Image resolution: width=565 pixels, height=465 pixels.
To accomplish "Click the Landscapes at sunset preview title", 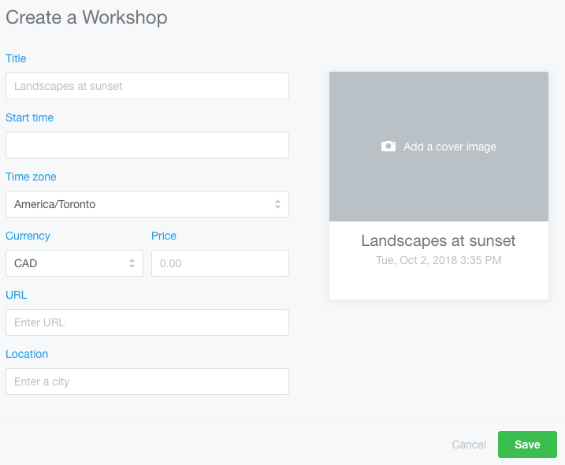I will coord(438,241).
